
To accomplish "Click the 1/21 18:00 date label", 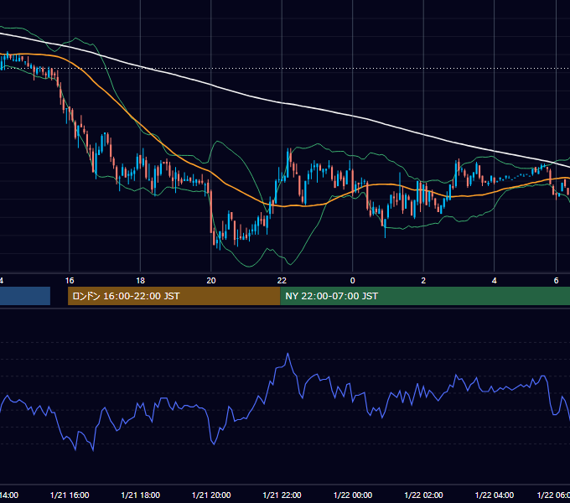I will point(140,495).
